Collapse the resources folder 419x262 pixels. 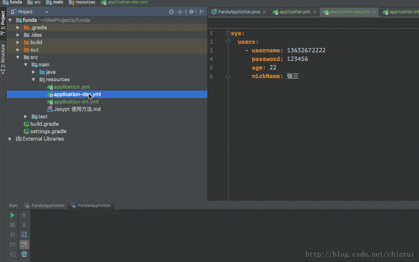click(x=34, y=80)
